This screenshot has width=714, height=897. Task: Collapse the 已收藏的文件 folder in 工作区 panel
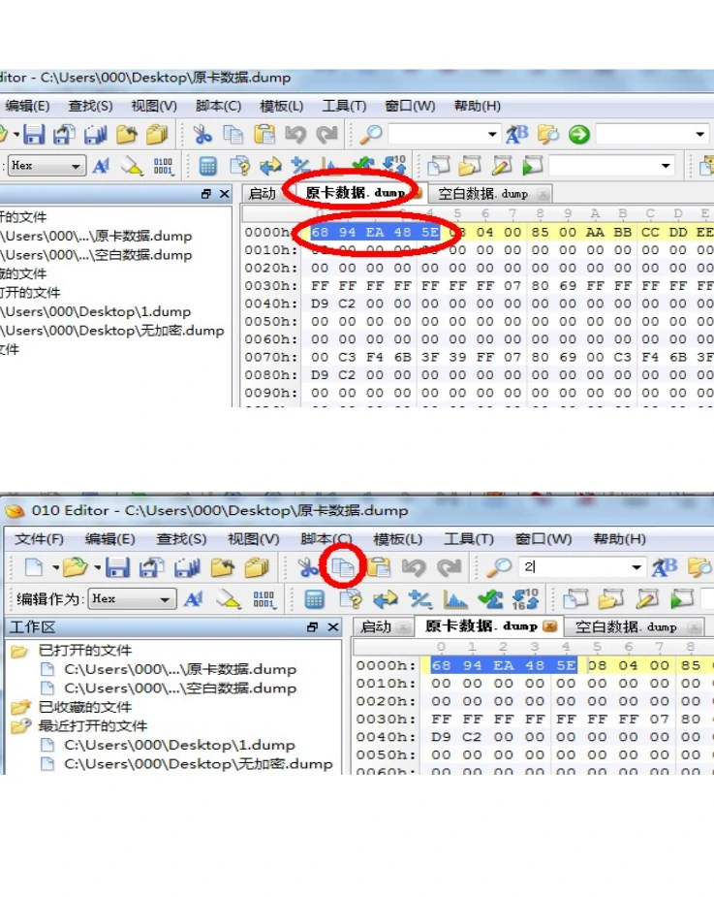point(19,707)
